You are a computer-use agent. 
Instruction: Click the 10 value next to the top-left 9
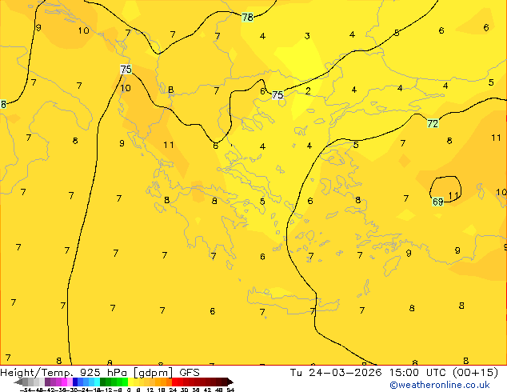(x=84, y=30)
